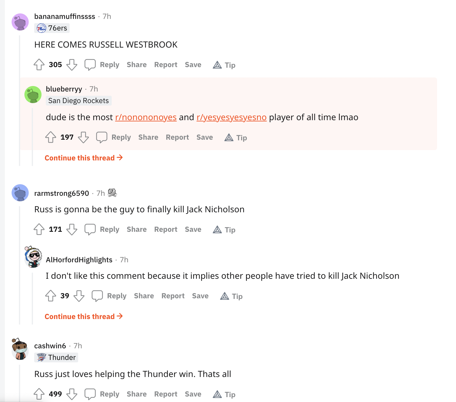Click the username AlHorfordHighlights

point(79,260)
